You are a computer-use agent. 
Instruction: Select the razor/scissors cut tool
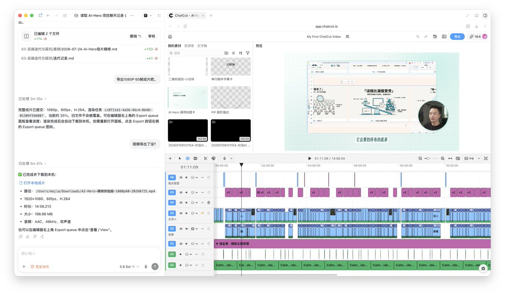pyautogui.click(x=205, y=158)
